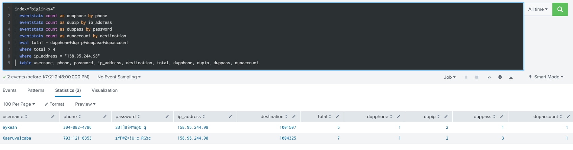Edit the username column with its pencil icon

click(x=53, y=117)
